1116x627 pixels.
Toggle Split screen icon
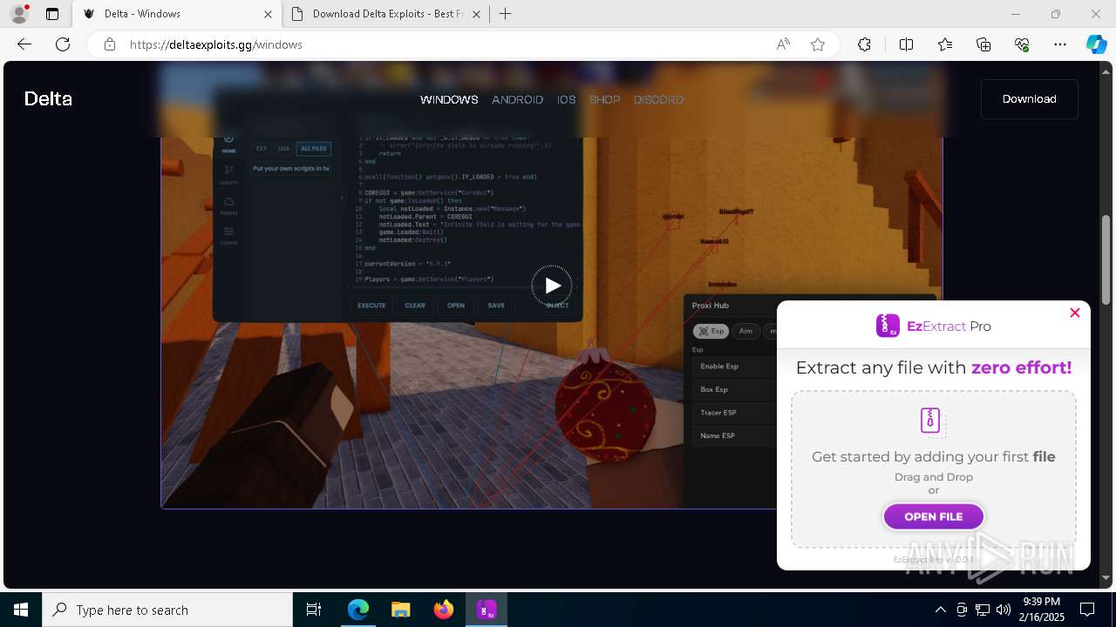(906, 44)
